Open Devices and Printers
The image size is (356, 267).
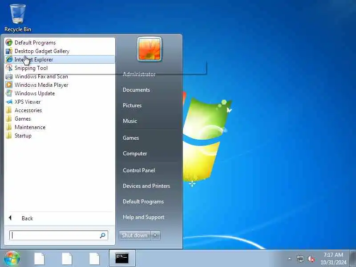pos(146,186)
